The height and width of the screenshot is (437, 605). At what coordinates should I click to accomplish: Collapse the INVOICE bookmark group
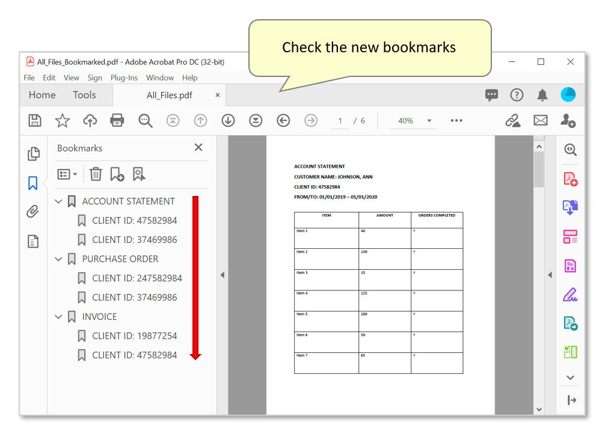[58, 317]
